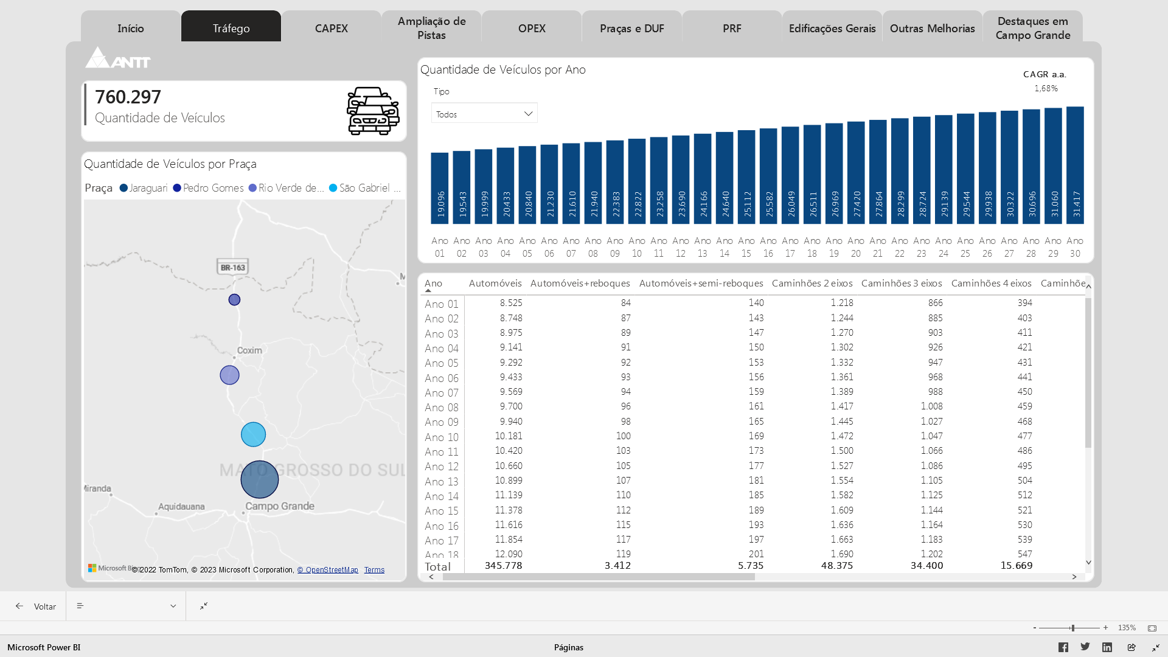Click the CAGR value 1,68%

(1046, 88)
